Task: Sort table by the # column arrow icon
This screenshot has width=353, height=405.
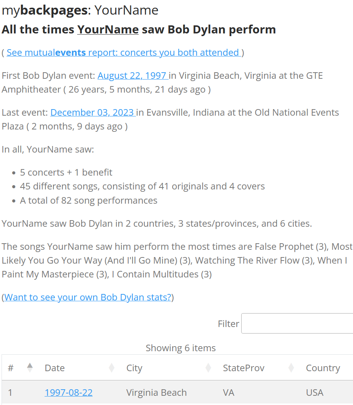Action: click(30, 368)
